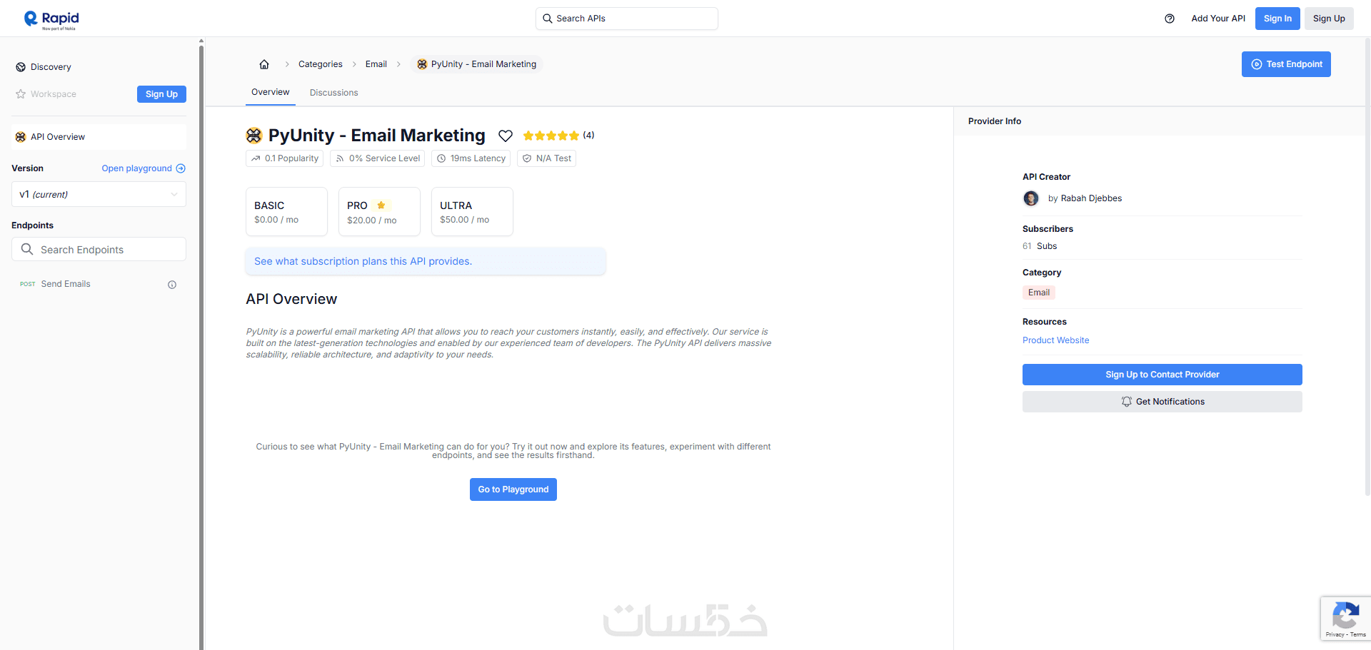The image size is (1371, 650).
Task: Click the star rating of the API
Action: click(x=551, y=136)
